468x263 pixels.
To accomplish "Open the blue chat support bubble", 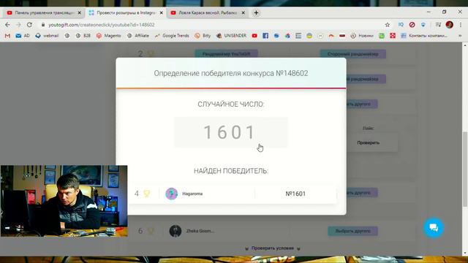I will click(434, 227).
